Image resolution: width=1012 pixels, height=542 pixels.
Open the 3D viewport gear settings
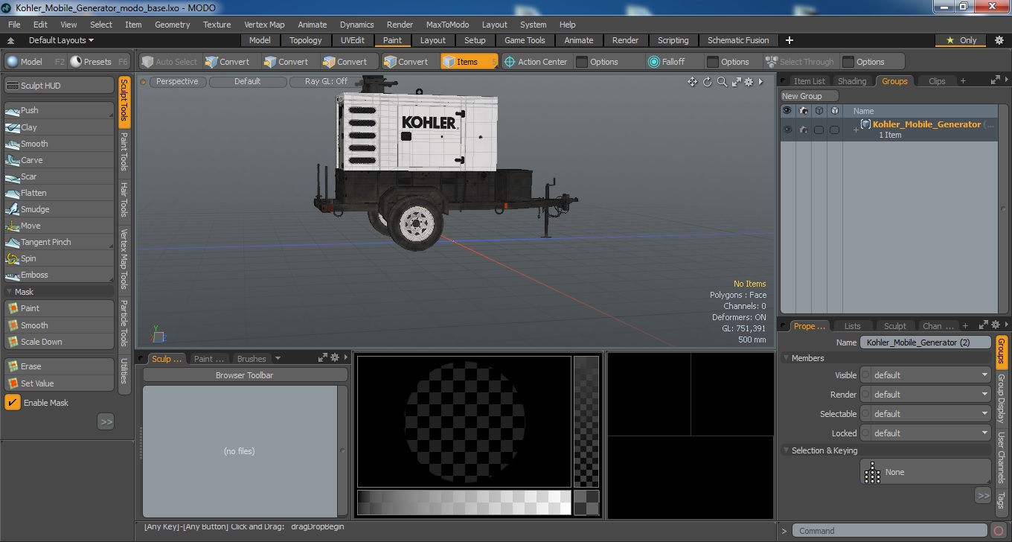749,82
